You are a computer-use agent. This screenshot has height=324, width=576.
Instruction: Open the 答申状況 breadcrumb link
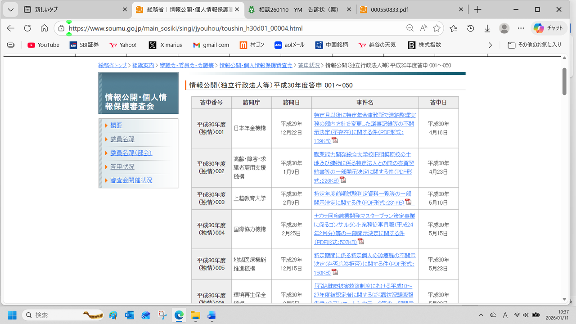click(x=309, y=65)
